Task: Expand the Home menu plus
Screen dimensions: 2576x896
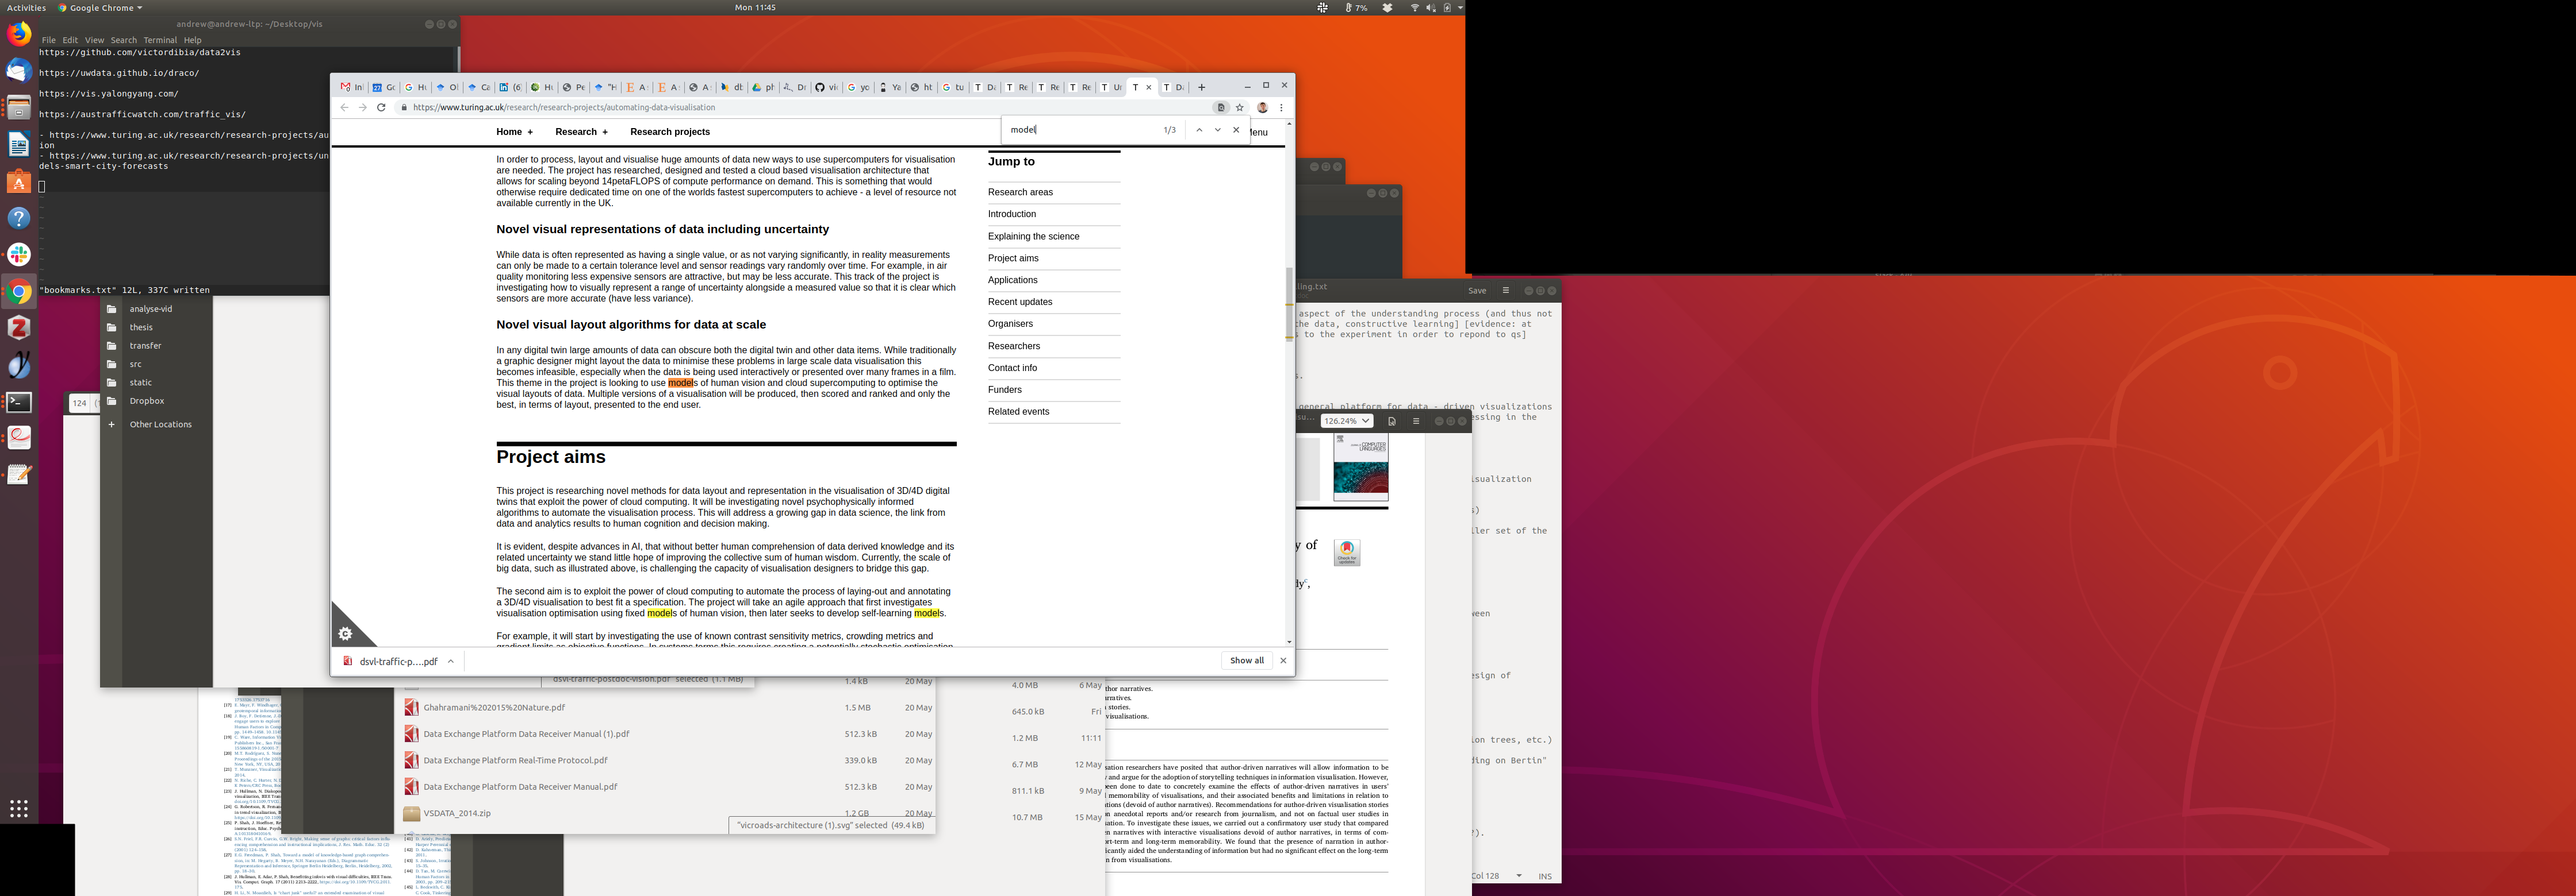Action: 530,132
